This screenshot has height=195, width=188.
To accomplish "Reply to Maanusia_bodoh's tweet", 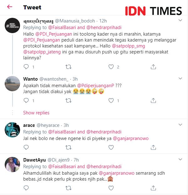I will [26, 67].
